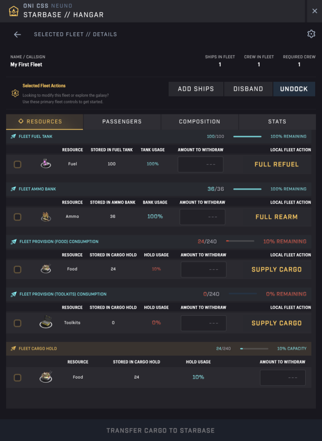Collapse the Fleet Ammo Bank section
322x441 pixels.
(x=37, y=189)
